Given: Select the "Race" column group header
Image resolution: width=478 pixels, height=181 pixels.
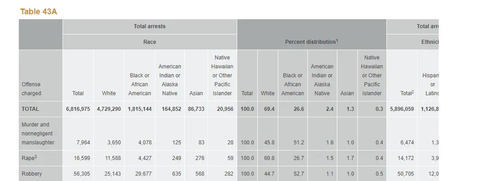Looking at the screenshot, I should point(150,42).
